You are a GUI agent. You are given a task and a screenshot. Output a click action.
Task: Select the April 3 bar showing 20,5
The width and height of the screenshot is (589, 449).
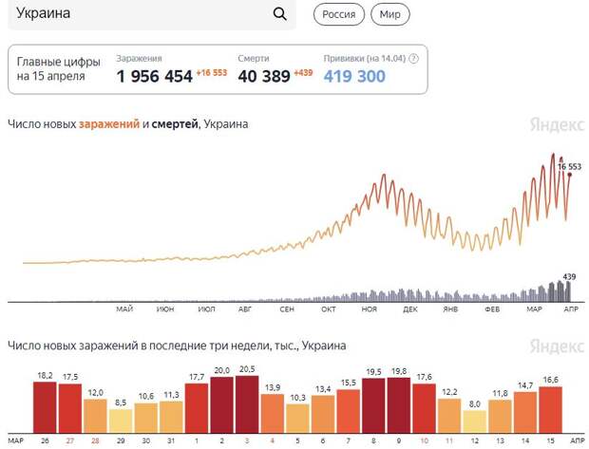(247, 404)
